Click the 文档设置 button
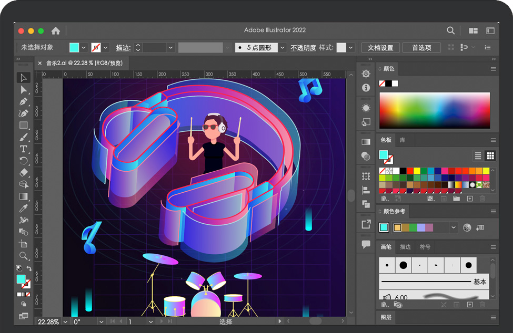The height and width of the screenshot is (333, 513). [x=380, y=48]
